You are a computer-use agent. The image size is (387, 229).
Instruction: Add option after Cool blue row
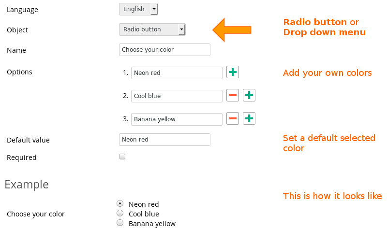pos(249,95)
